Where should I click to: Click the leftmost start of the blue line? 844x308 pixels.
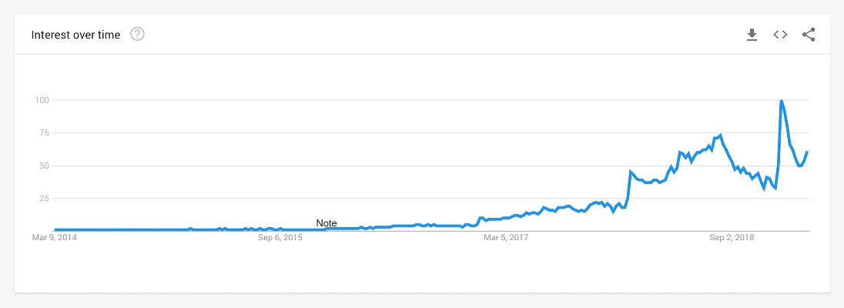click(55, 229)
